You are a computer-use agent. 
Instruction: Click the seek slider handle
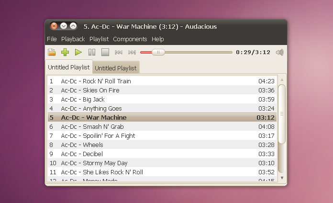[158, 52]
